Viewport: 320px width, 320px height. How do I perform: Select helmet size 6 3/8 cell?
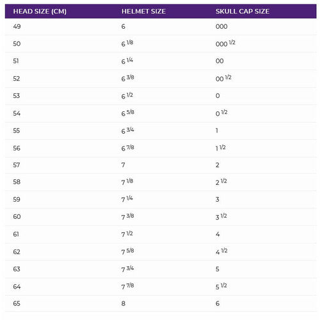pos(128,78)
